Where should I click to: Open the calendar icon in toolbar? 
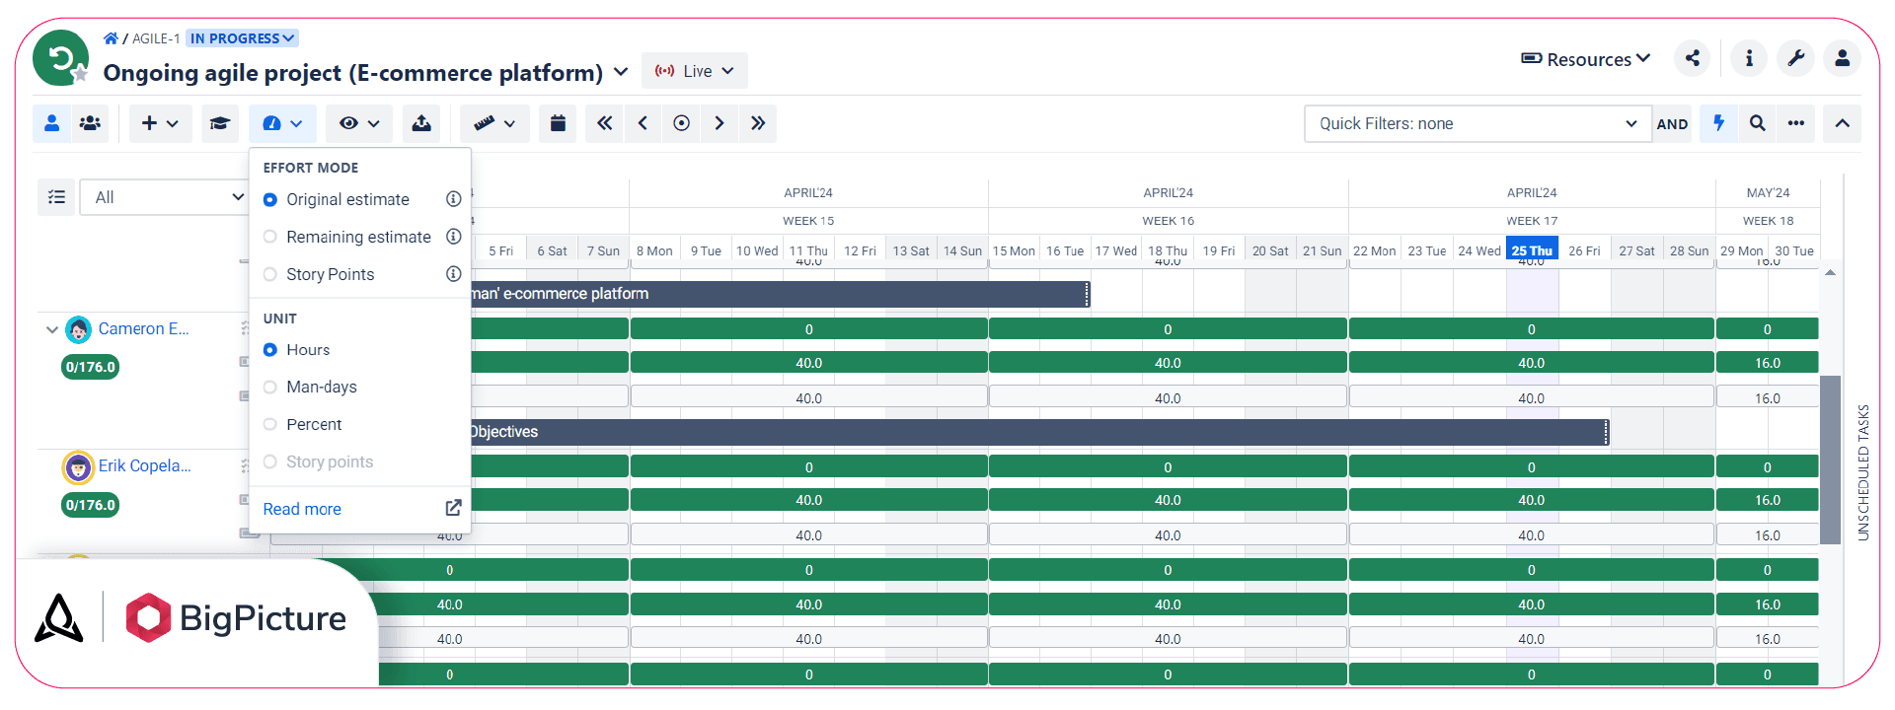[x=558, y=123]
